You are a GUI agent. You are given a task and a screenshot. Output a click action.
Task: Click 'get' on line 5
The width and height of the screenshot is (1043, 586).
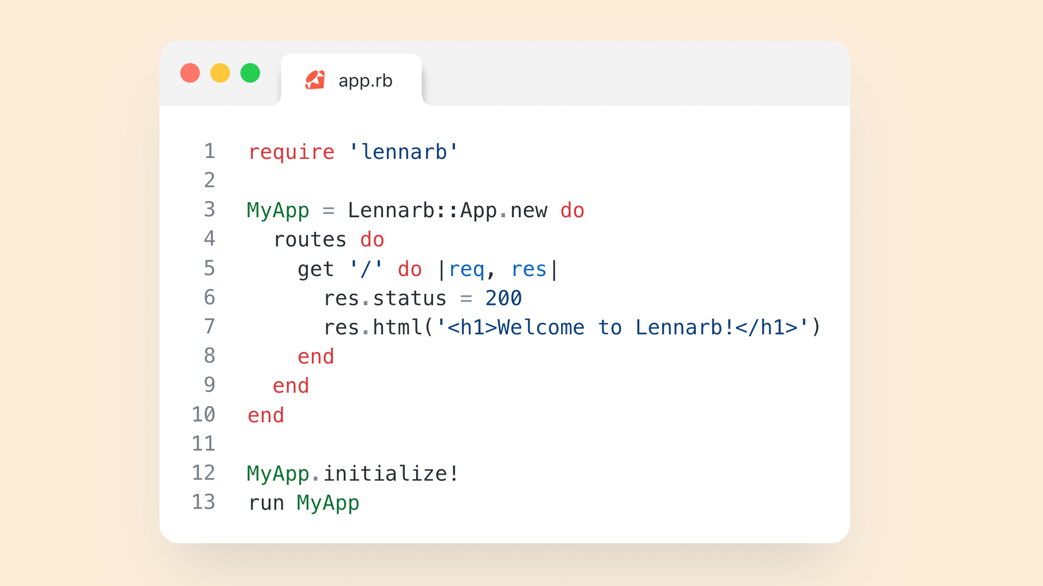tap(316, 269)
